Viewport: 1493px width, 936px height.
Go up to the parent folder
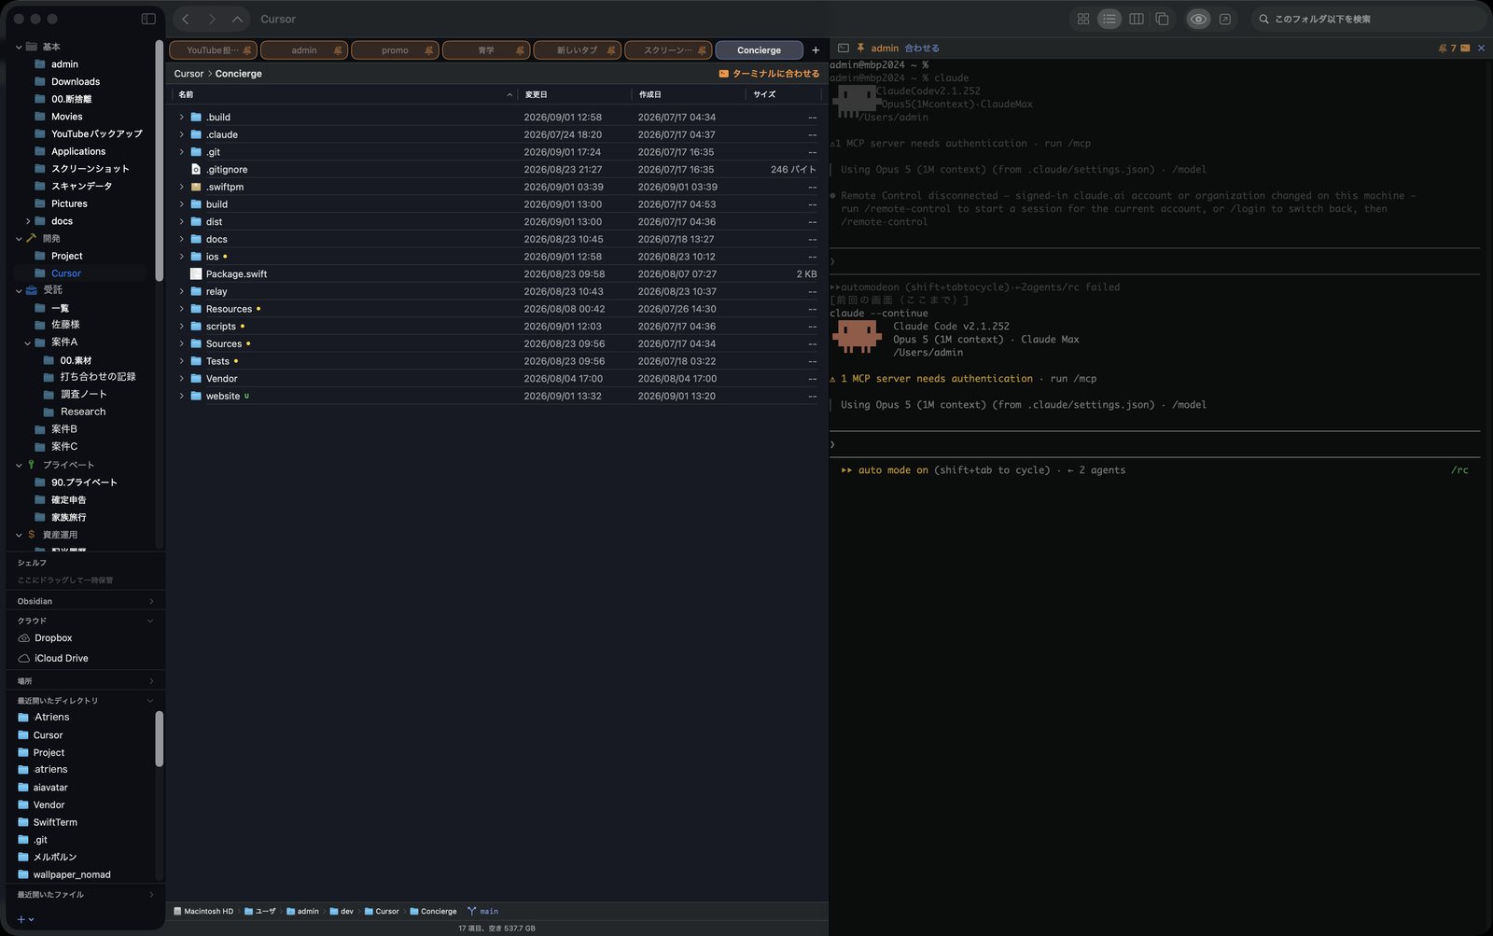click(237, 19)
